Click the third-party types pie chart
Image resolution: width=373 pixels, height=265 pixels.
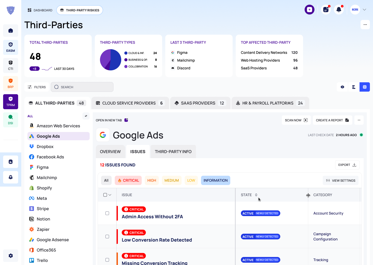111,60
